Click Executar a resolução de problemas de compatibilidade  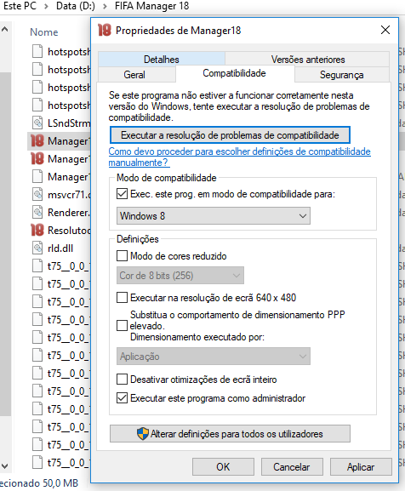[230, 135]
